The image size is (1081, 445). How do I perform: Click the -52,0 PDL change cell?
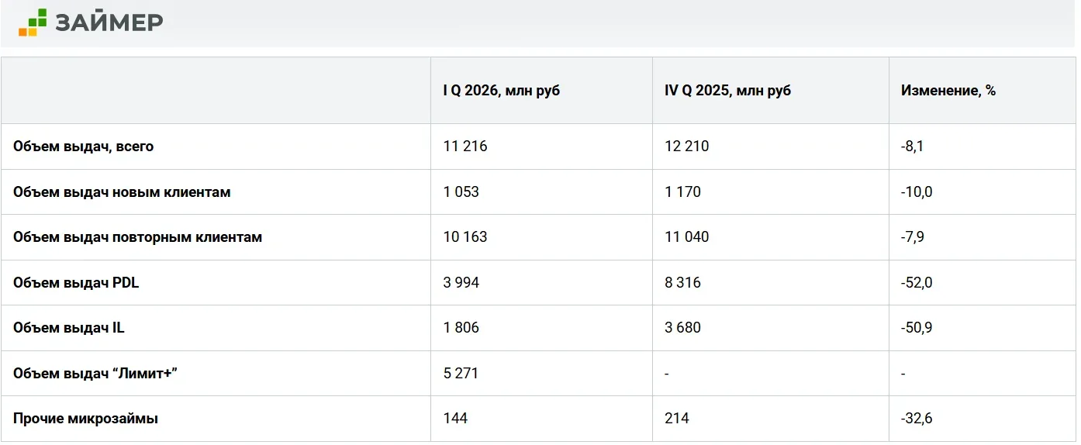[917, 283]
